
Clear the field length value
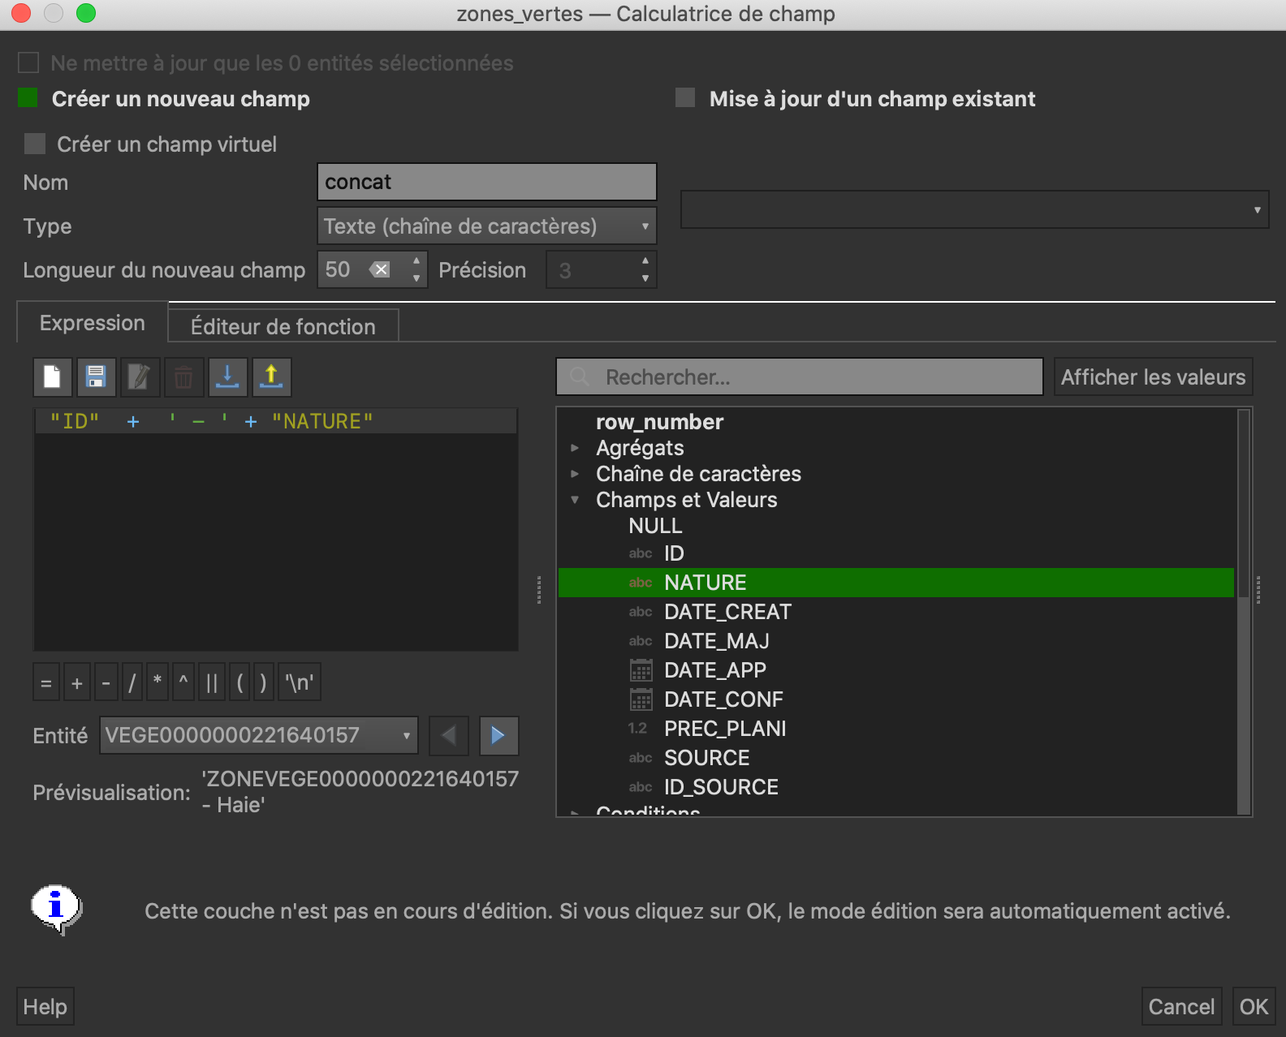tap(380, 269)
